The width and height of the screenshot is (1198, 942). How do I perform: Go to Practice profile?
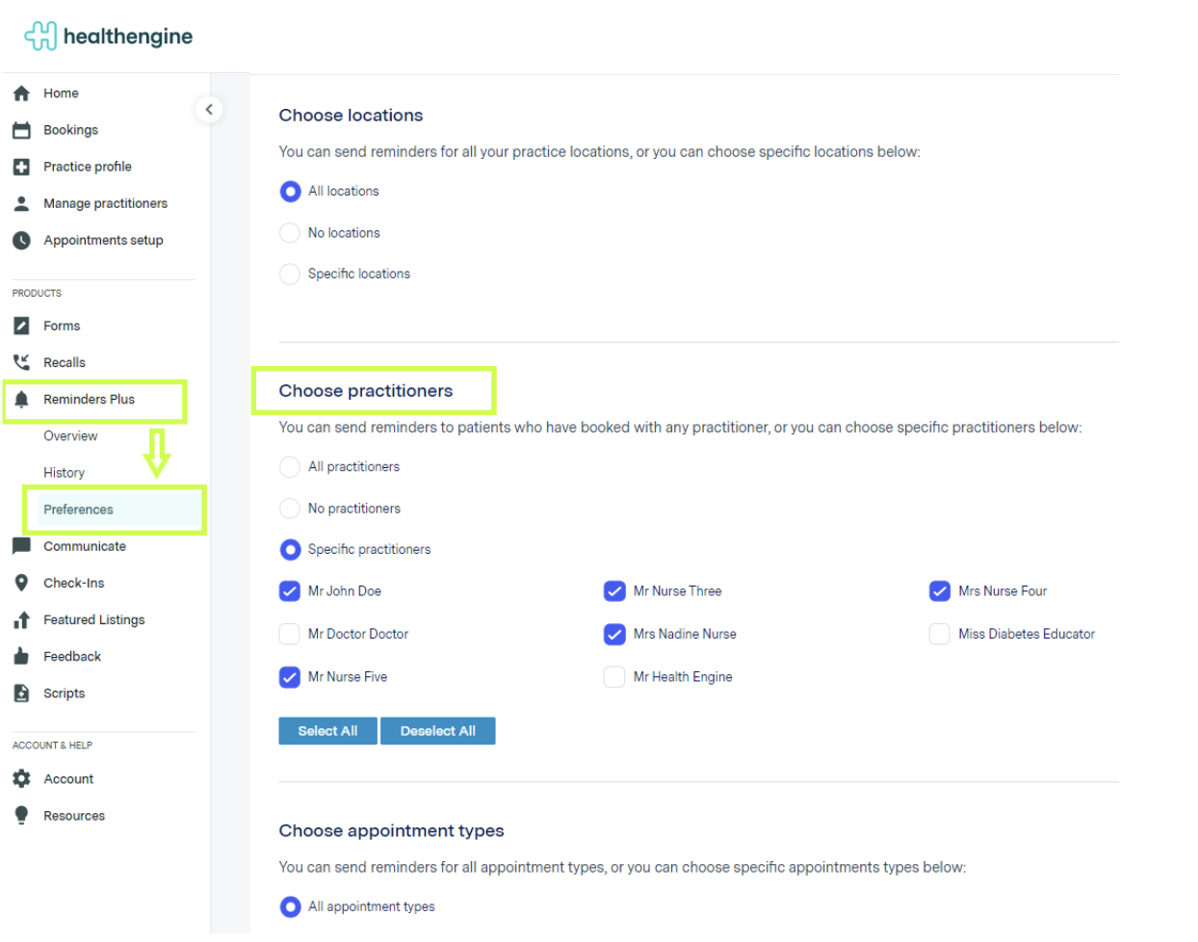pyautogui.click(x=88, y=167)
